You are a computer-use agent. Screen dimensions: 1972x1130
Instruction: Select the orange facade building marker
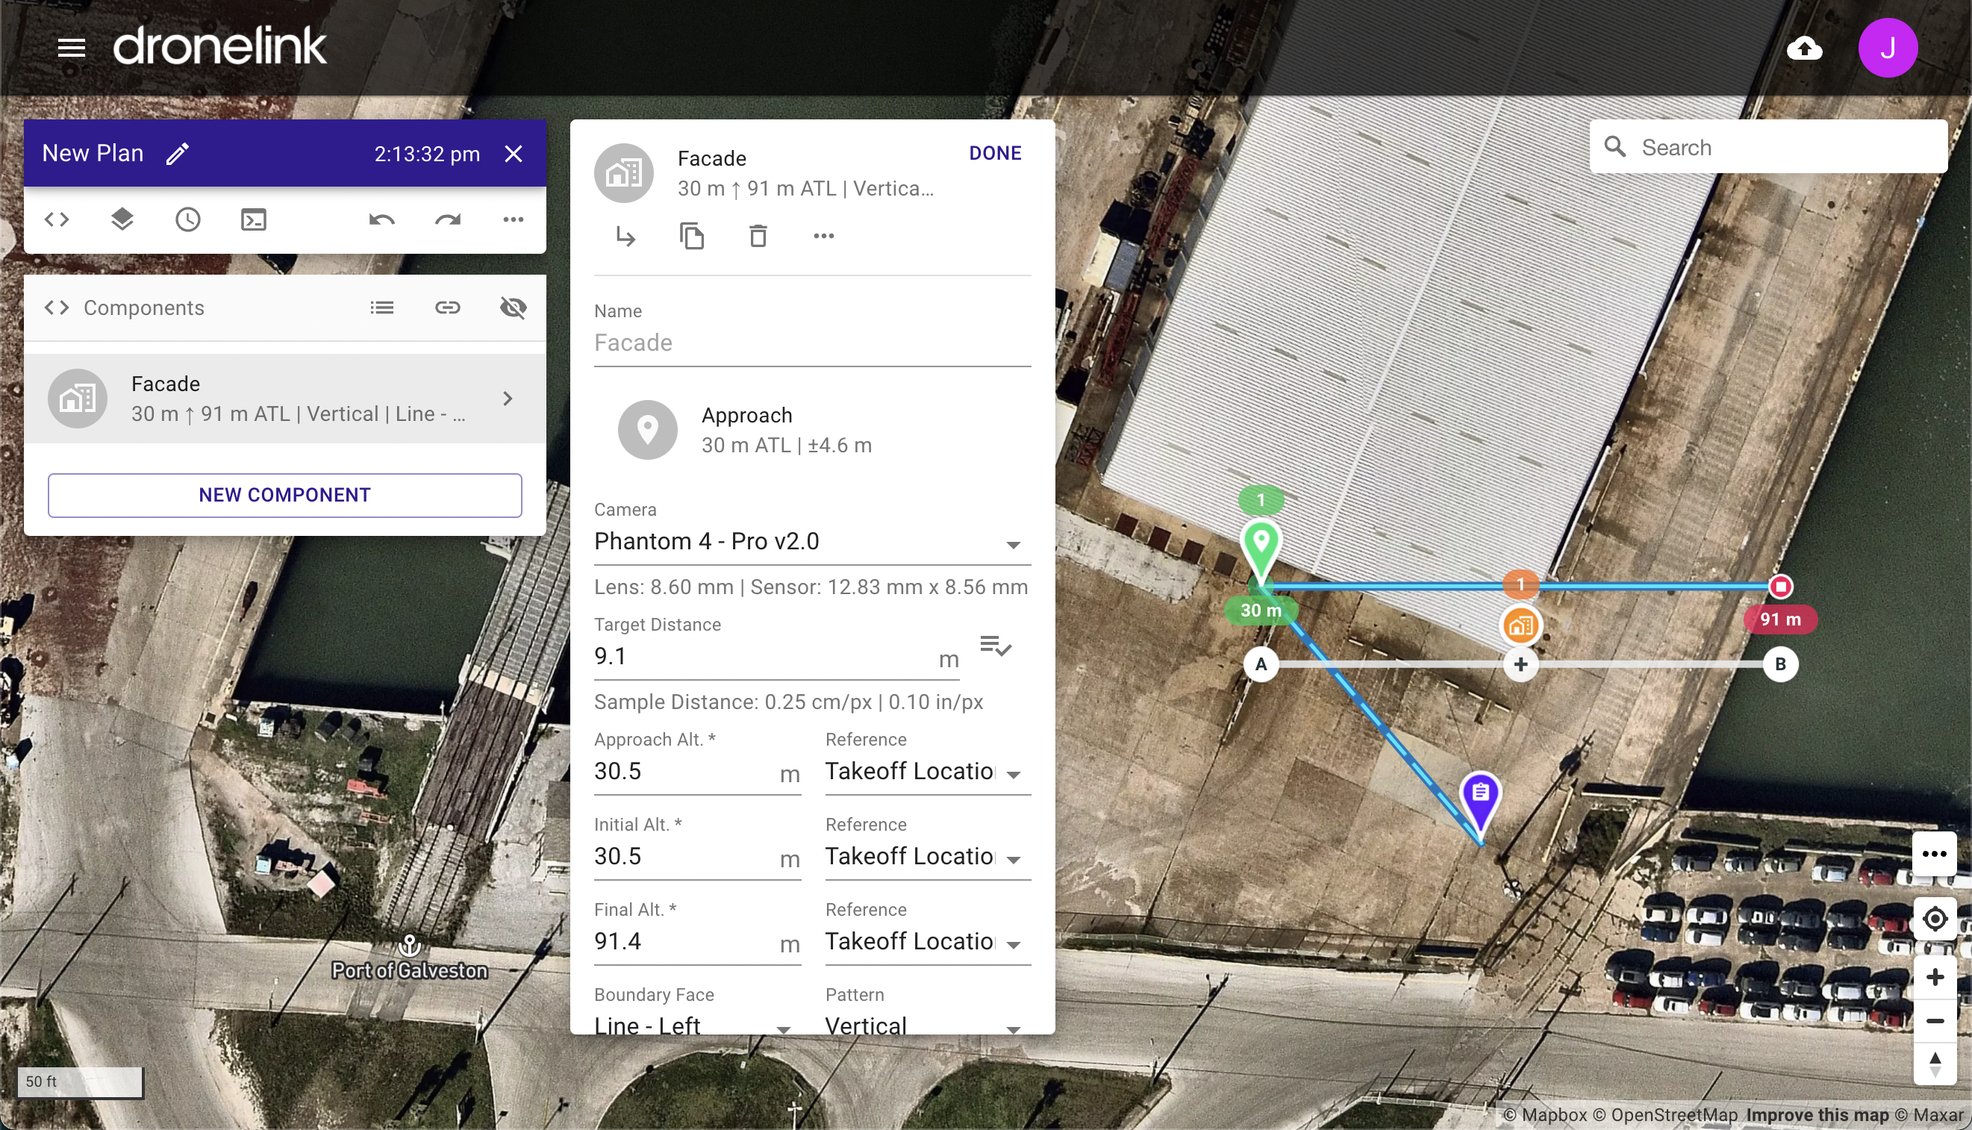[1520, 625]
